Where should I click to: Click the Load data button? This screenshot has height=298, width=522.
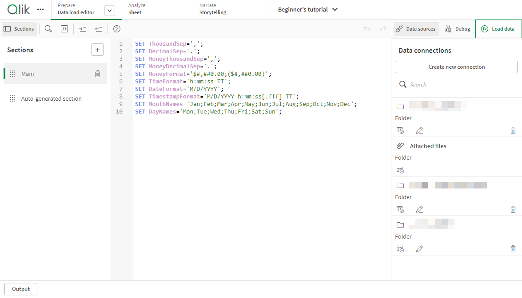point(498,28)
